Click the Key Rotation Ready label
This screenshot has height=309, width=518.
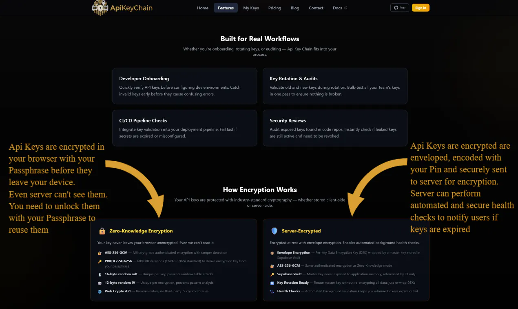click(293, 283)
